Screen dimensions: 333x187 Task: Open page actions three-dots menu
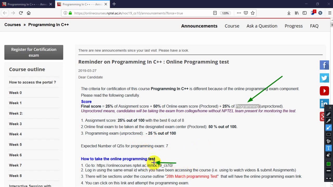(239, 13)
